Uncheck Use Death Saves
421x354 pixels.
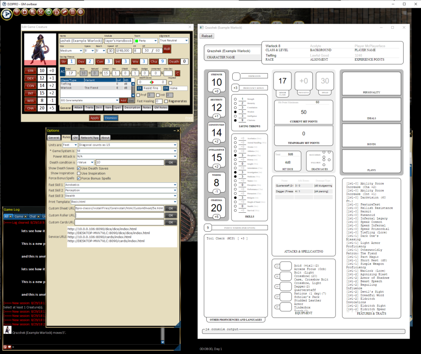(x=79, y=168)
